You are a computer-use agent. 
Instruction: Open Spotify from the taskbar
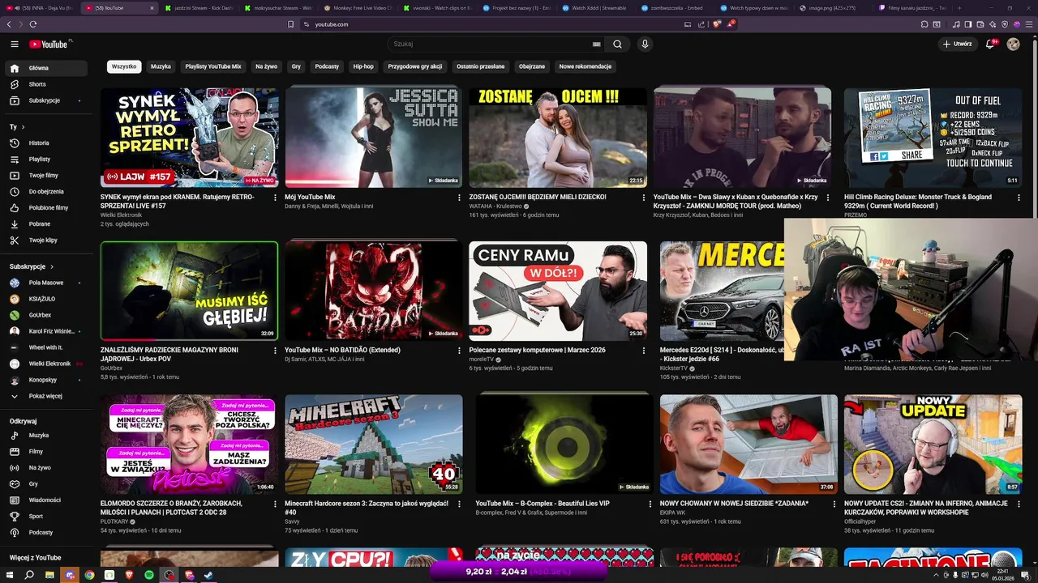point(149,575)
